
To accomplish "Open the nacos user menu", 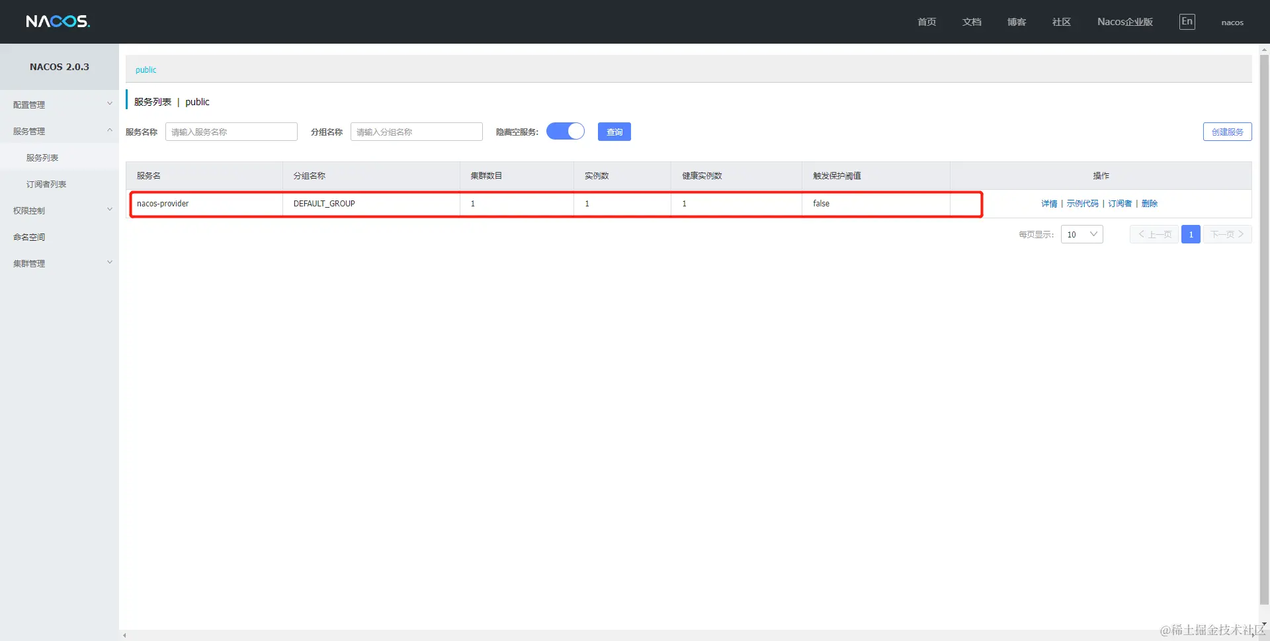I will (x=1232, y=22).
